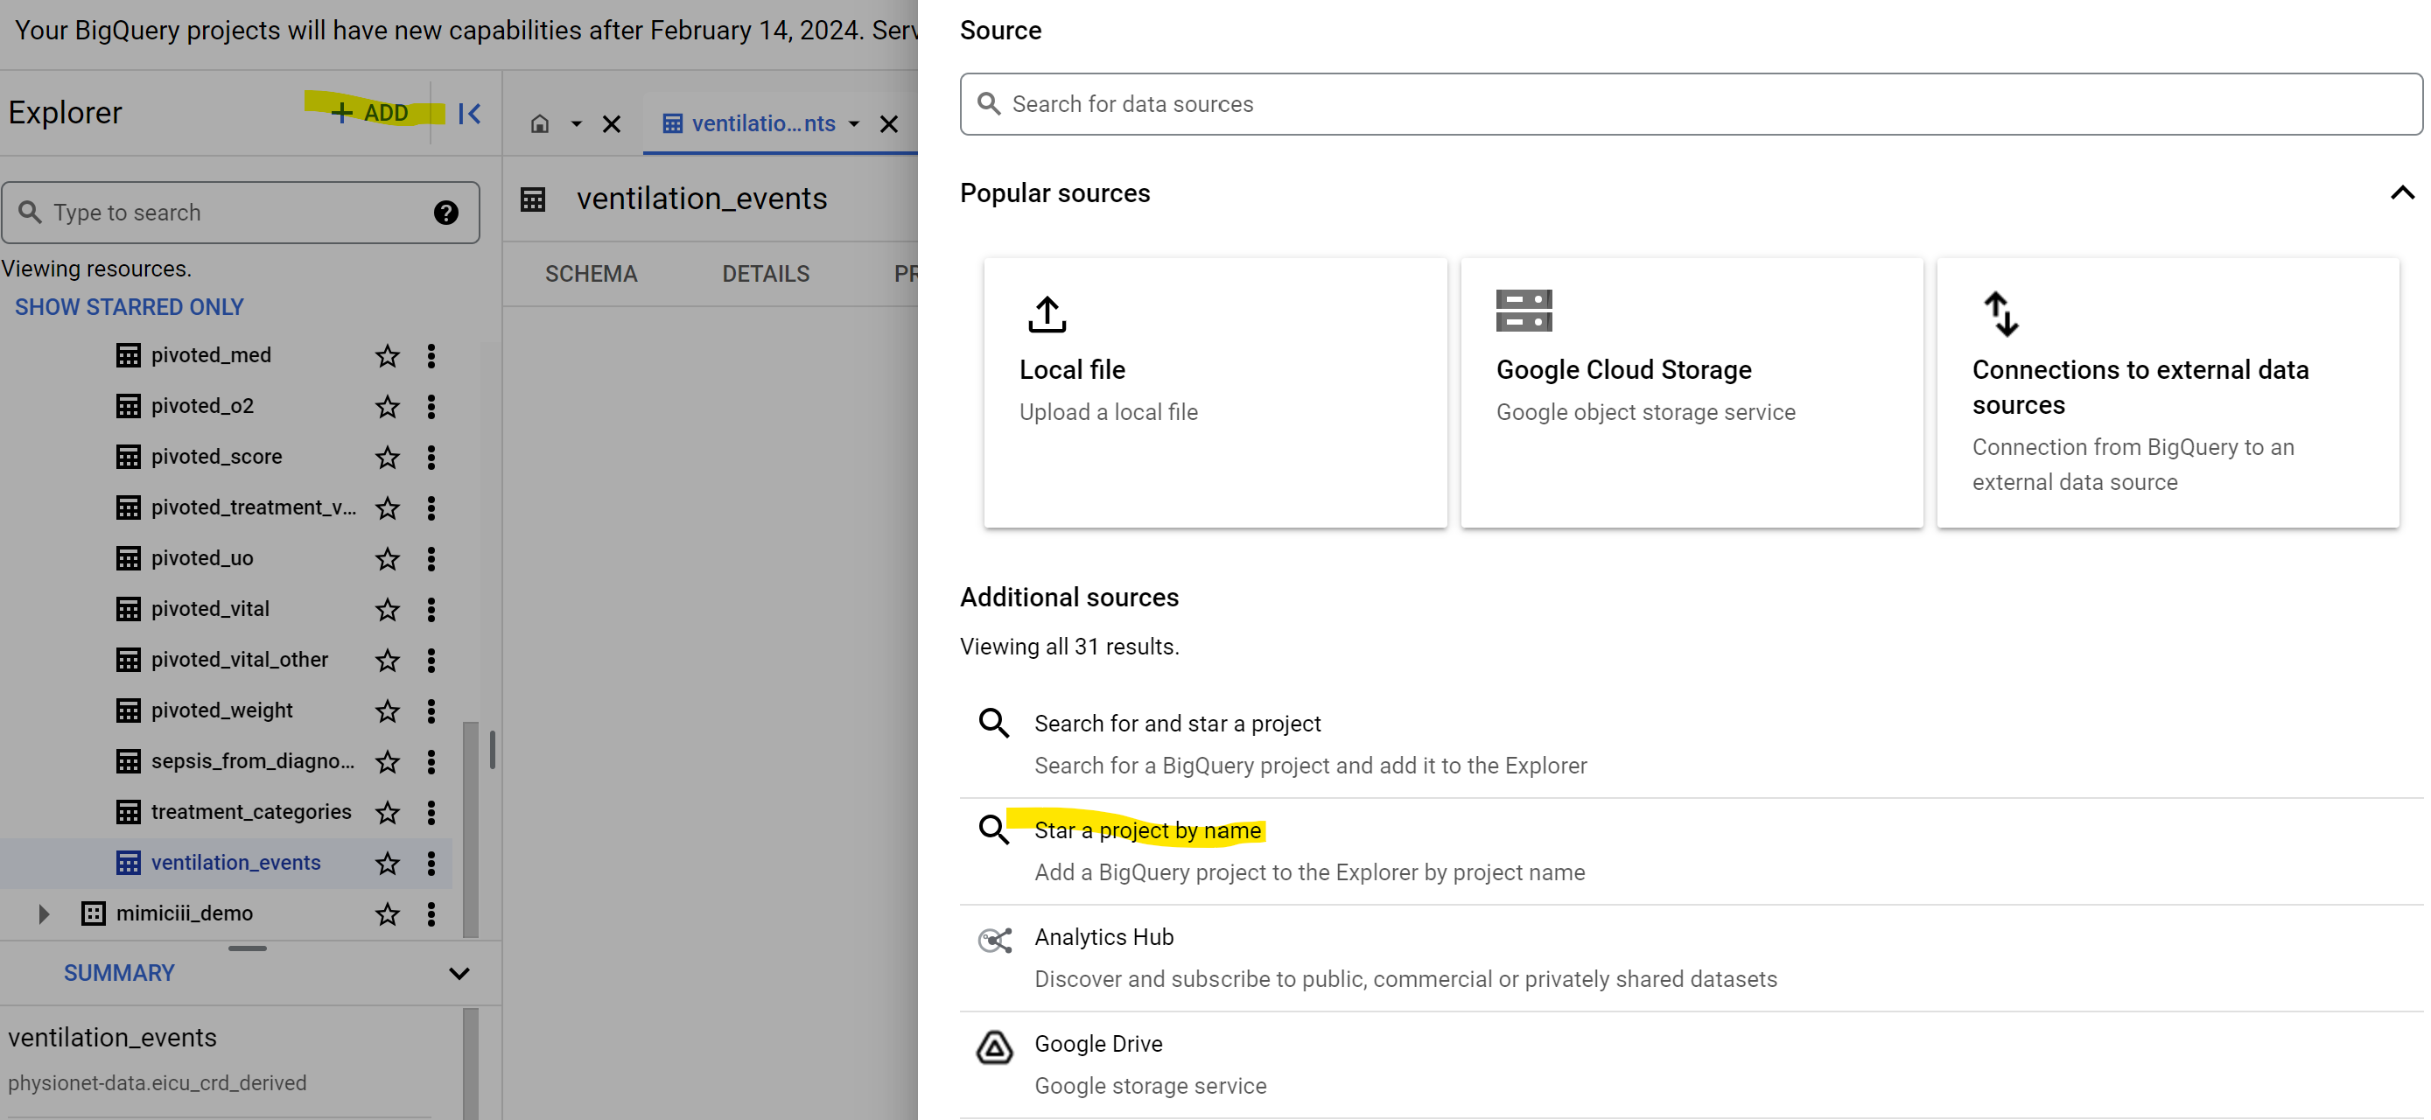Choose Connections to external data sources card
The image size is (2431, 1120).
click(2168, 393)
